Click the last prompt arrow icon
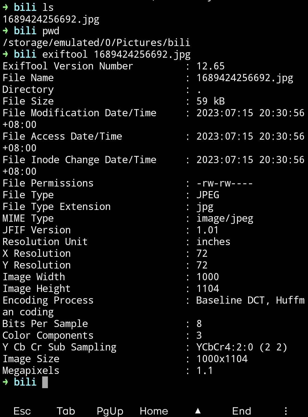The width and height of the screenshot is (308, 417). [x=5, y=382]
